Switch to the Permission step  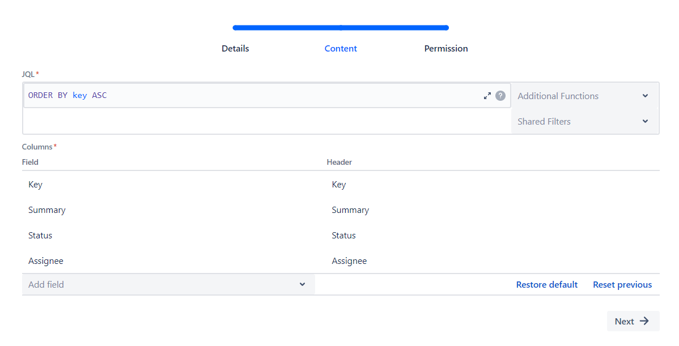pos(446,49)
